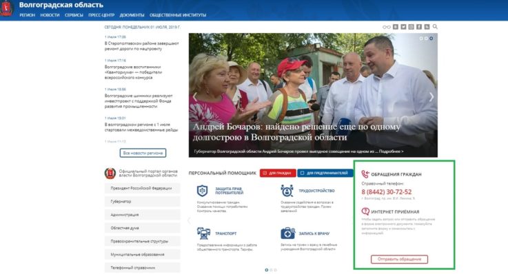Click the Интернет приёмная heading
This screenshot has height=274, width=508.
pos(395,212)
